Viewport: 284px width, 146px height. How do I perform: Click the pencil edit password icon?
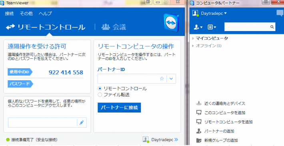82,122
